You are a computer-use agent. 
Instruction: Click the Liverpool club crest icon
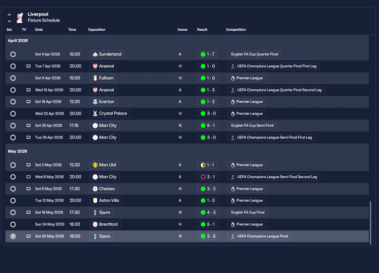20,17
